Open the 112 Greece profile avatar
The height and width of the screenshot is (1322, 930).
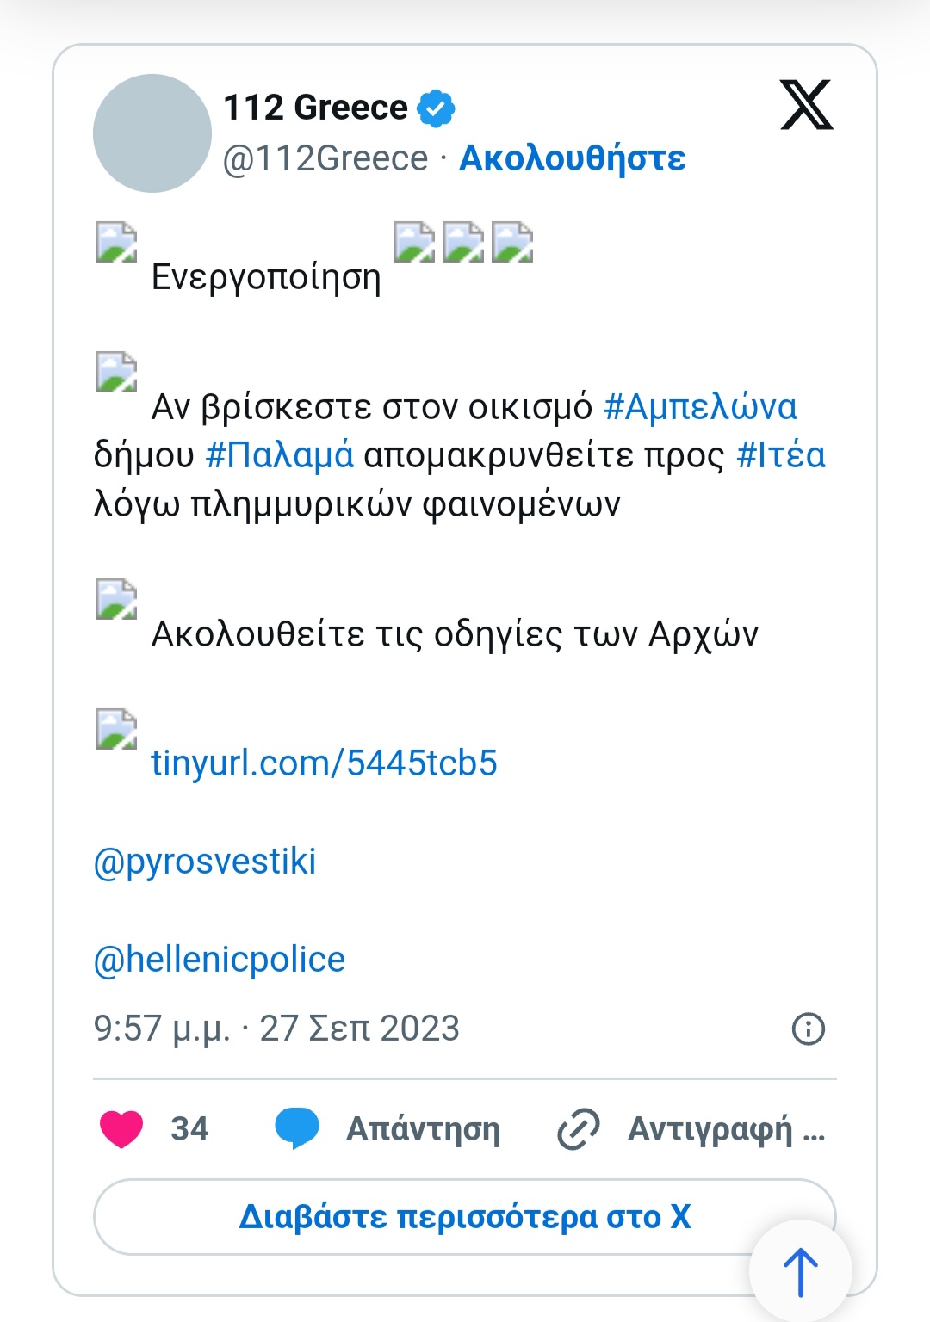click(152, 133)
